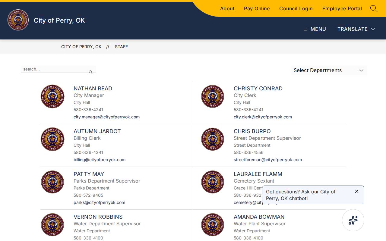Email billing@cityofperryok.com

(100, 160)
